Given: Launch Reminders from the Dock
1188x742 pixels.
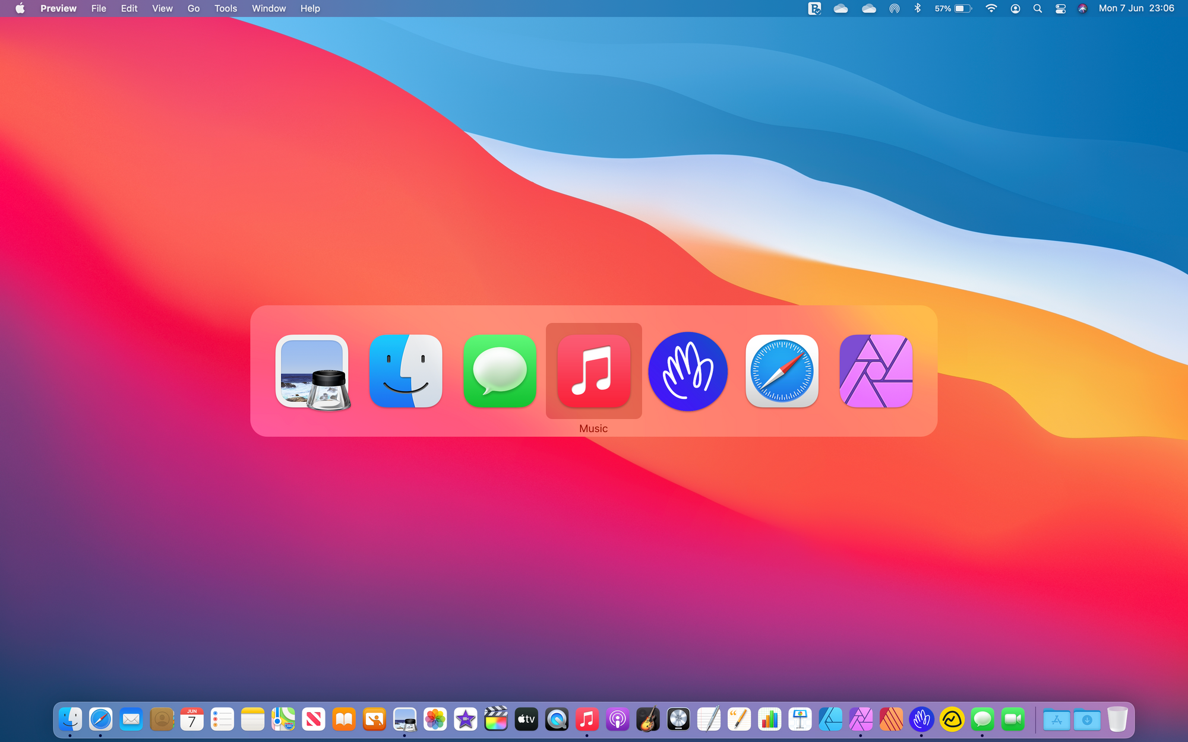Looking at the screenshot, I should (222, 719).
